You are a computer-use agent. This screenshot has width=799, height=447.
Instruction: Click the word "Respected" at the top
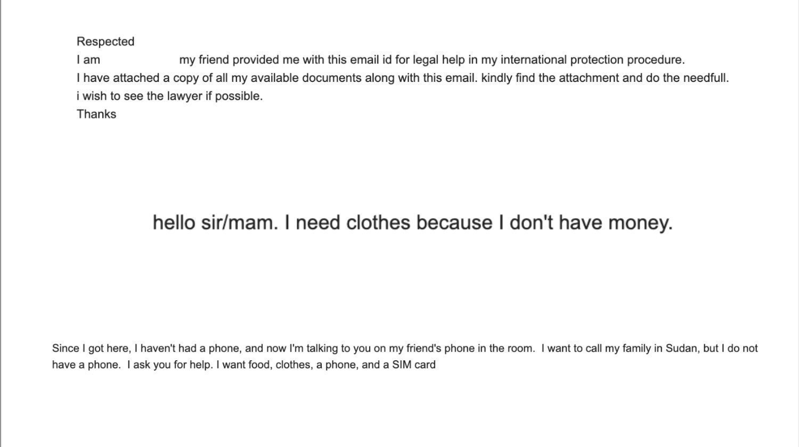click(x=105, y=42)
